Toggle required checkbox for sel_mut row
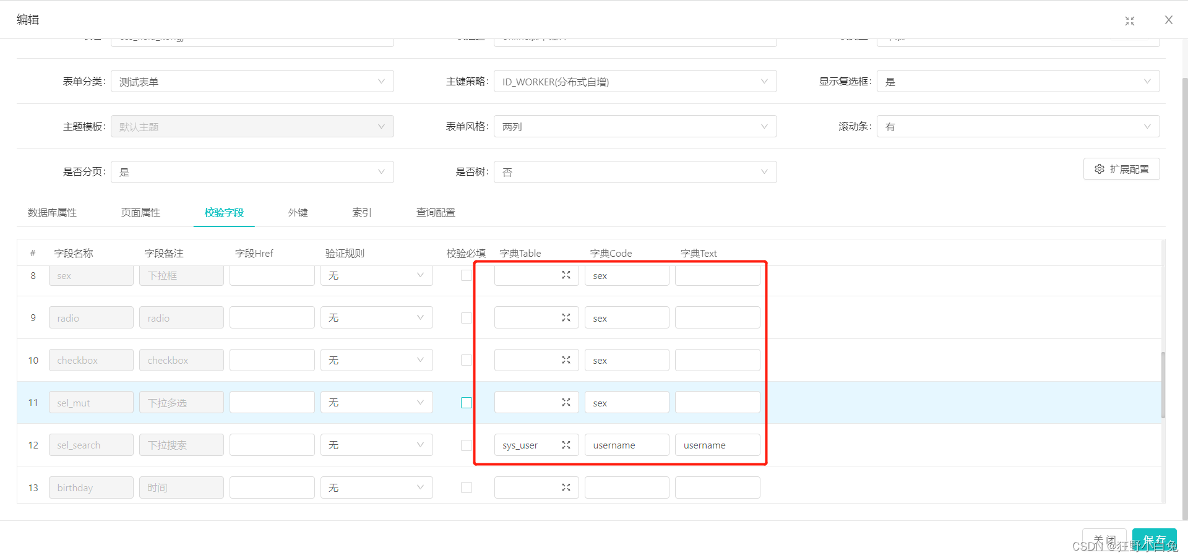 point(466,402)
